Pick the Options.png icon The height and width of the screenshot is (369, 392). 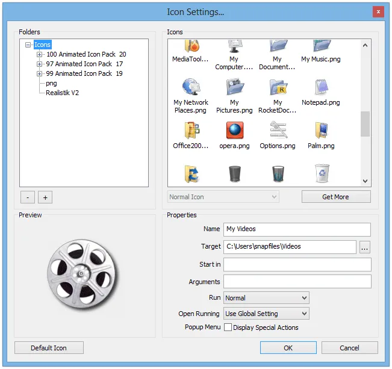pyautogui.click(x=278, y=130)
